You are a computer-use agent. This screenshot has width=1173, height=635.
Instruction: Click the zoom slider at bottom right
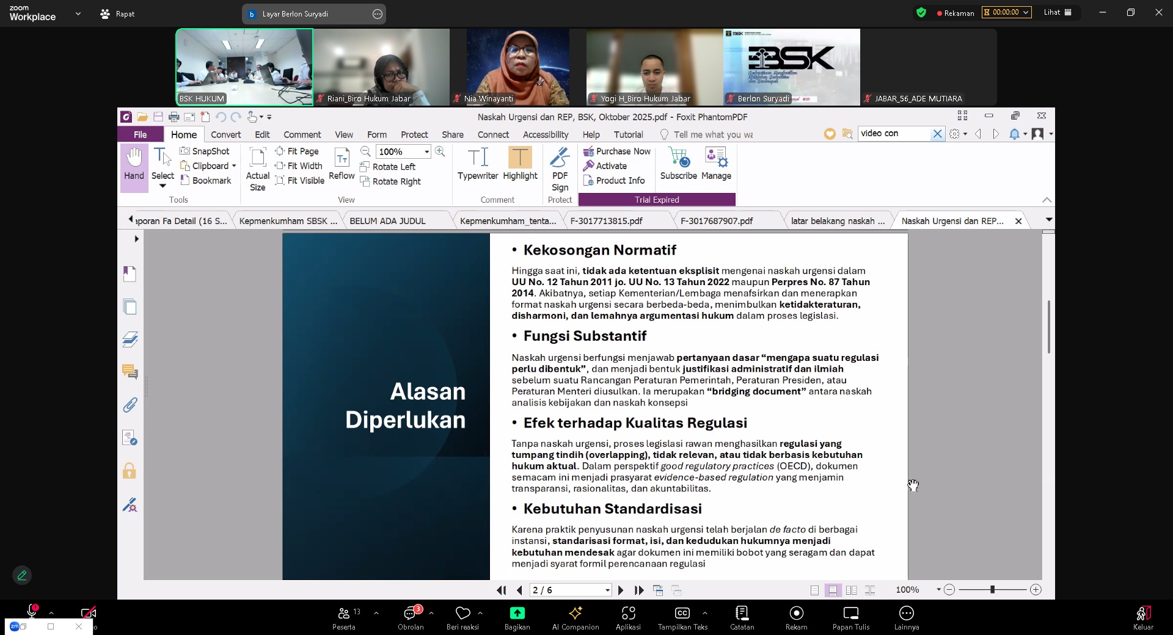coord(992,590)
